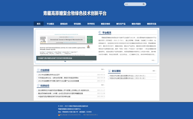Focus the search input field
Image resolution: width=193 pixels, height=119 pixels.
(133, 4)
